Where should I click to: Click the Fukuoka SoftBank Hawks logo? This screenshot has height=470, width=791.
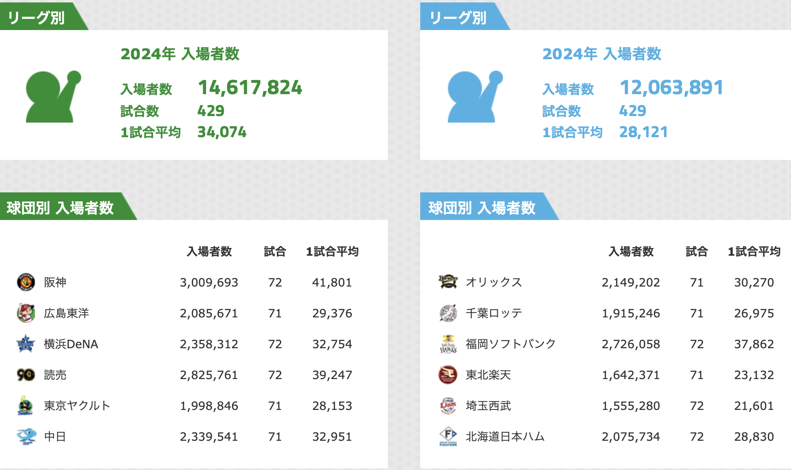pos(448,344)
